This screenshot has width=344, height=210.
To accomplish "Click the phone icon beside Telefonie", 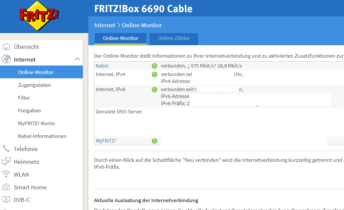I will pyautogui.click(x=6, y=148).
